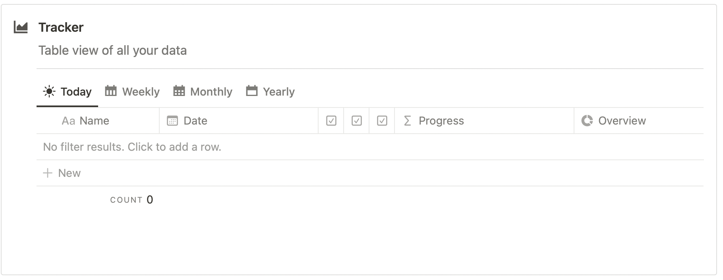Click the sun icon on Today tab

coord(49,92)
